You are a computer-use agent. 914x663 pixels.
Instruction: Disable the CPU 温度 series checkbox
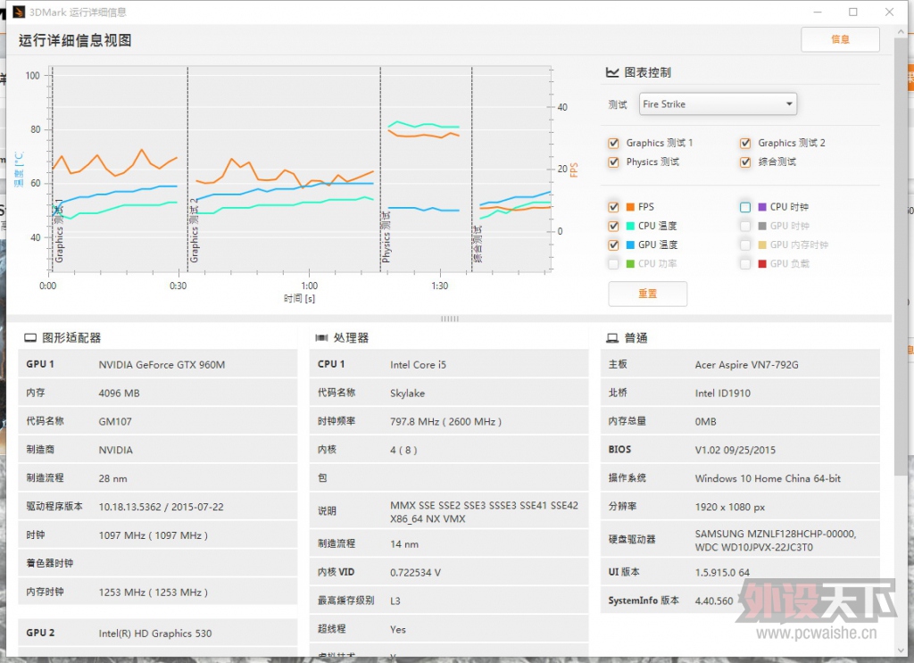pyautogui.click(x=613, y=226)
